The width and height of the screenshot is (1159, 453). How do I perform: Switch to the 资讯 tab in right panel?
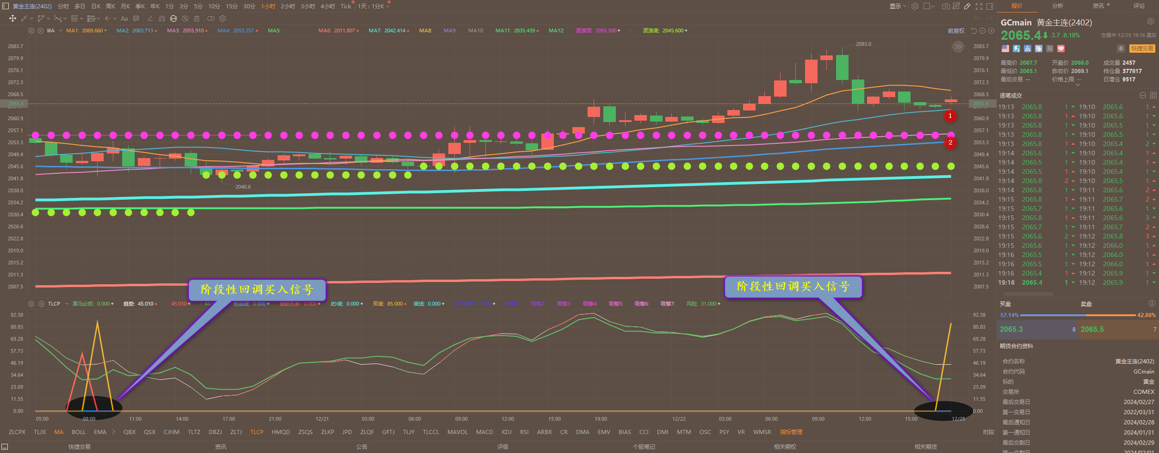click(x=1098, y=6)
